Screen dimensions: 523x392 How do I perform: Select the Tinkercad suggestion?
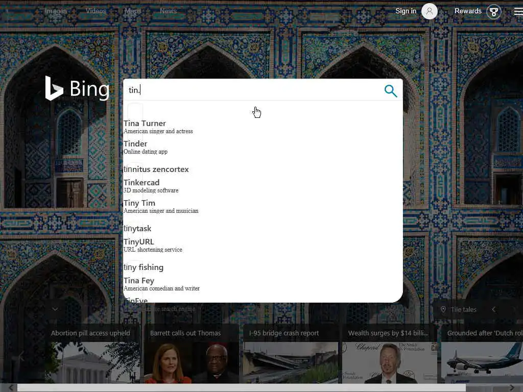[x=263, y=186]
